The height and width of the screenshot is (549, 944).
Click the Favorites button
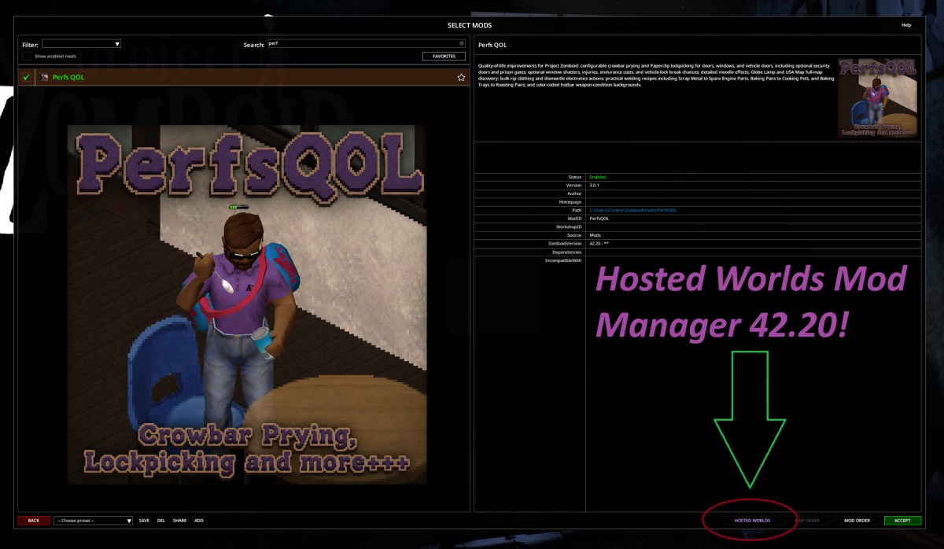(x=444, y=57)
